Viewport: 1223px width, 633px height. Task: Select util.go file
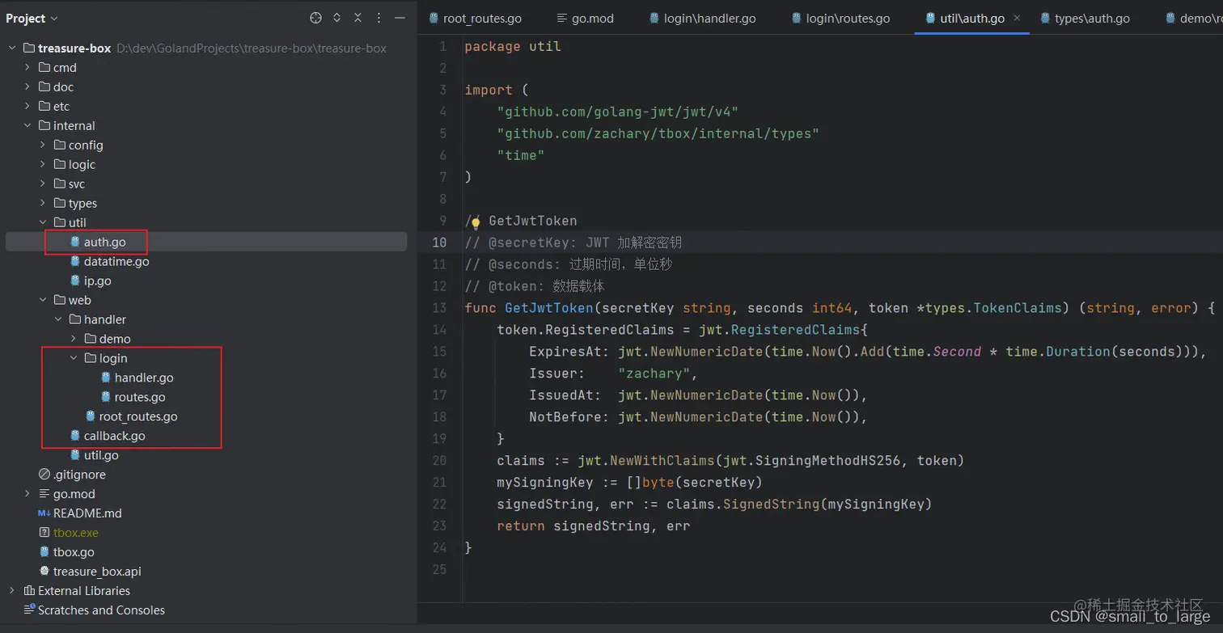coord(101,455)
